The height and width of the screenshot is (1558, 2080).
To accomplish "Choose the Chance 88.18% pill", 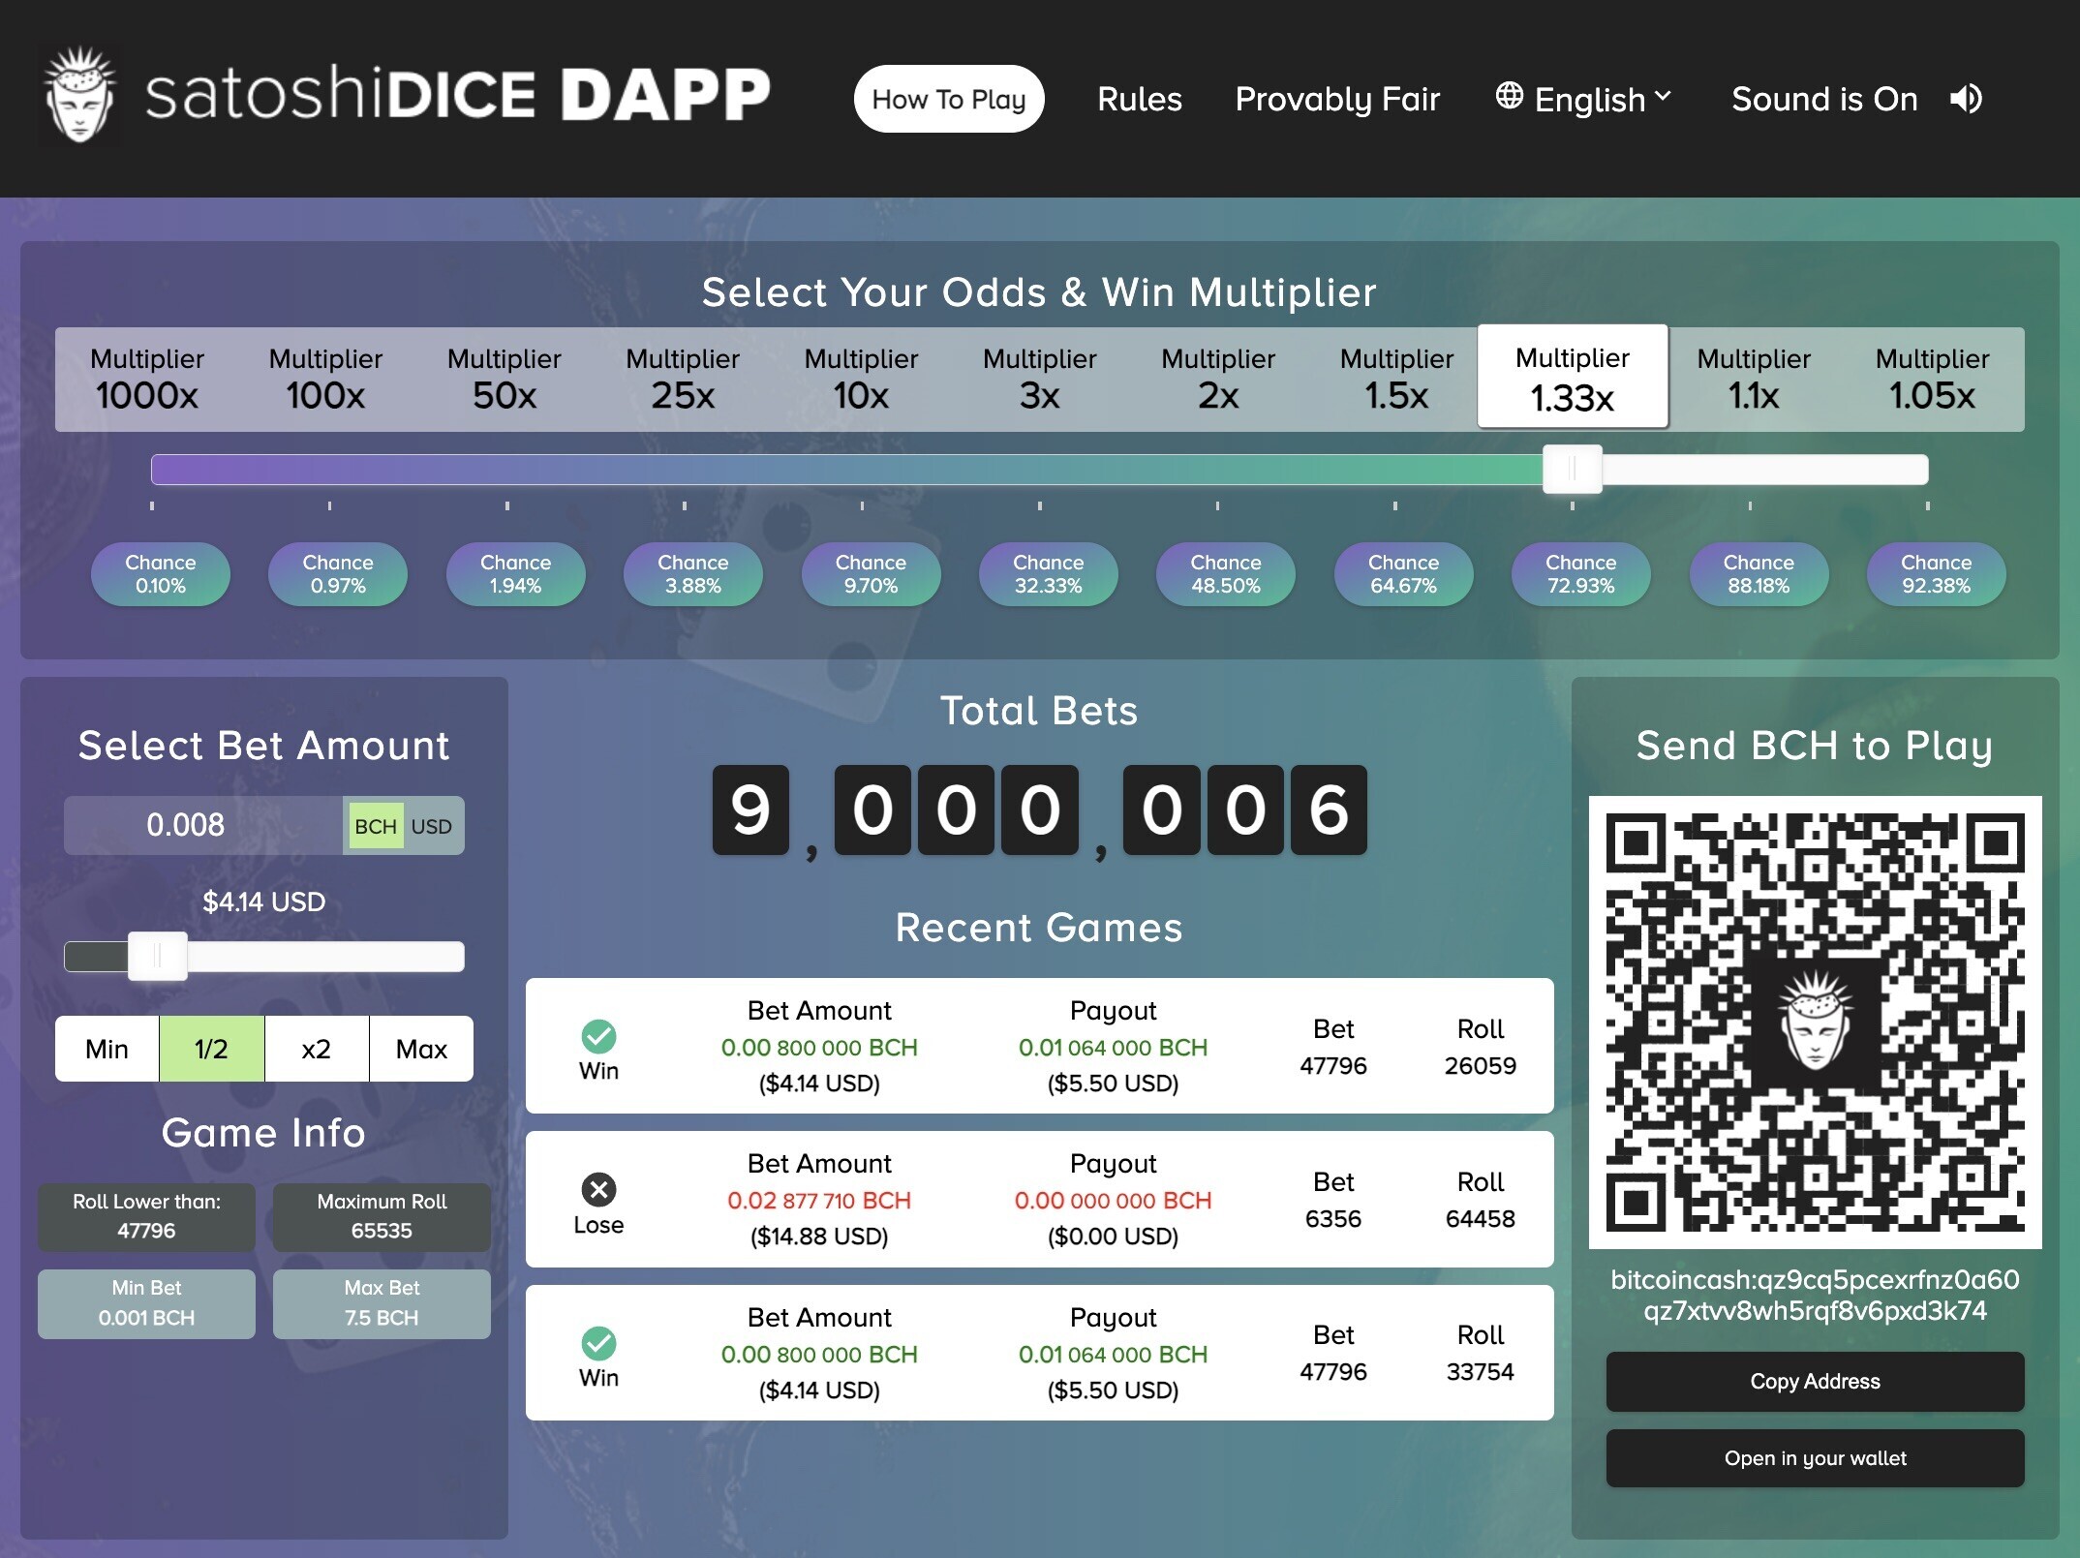I will (x=1759, y=574).
